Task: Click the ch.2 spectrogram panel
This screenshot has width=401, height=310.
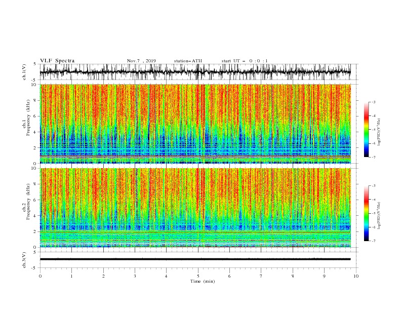Action: click(x=195, y=208)
